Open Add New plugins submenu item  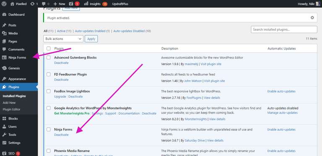[x=9, y=103]
